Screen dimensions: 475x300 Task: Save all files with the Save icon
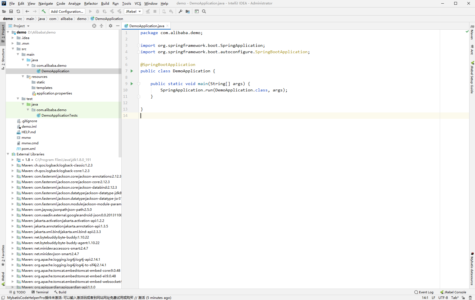pos(11,11)
